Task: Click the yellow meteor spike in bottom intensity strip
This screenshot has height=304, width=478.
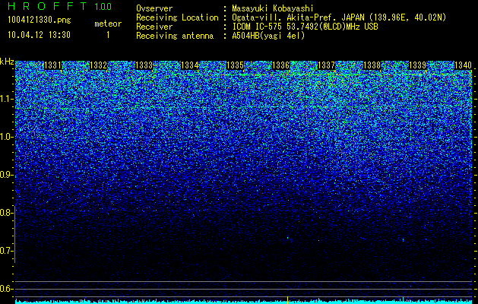Action: [x=287, y=299]
